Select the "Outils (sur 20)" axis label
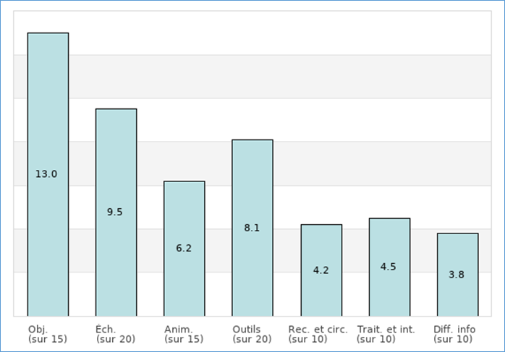The height and width of the screenshot is (352, 505). [252, 335]
